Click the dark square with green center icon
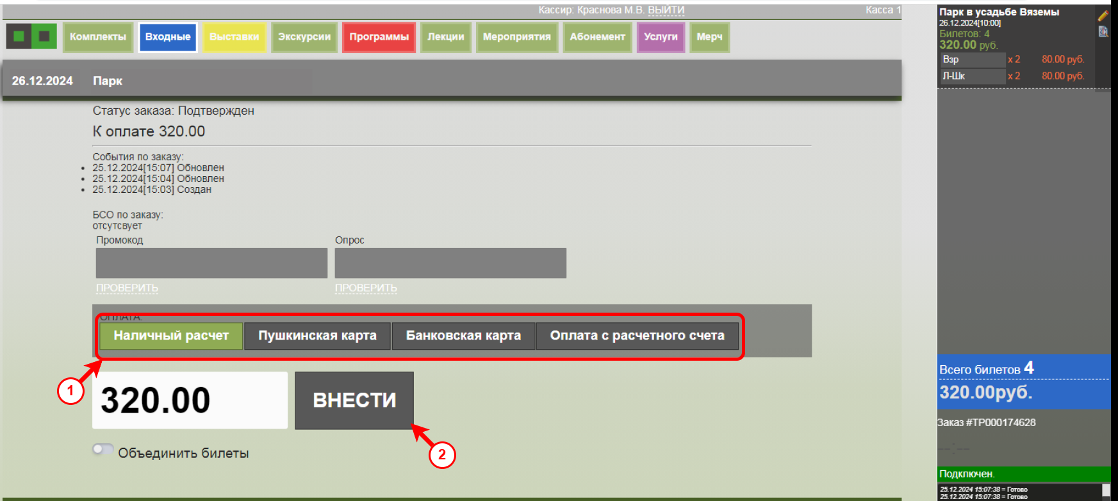The width and height of the screenshot is (1118, 501). pos(19,37)
